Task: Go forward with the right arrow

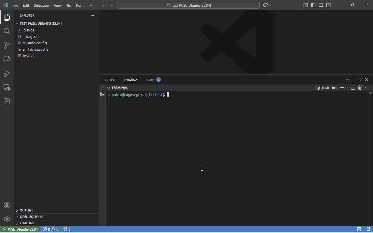Action: pyautogui.click(x=111, y=5)
